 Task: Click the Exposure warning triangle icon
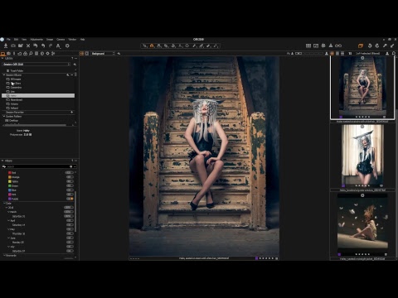[x=331, y=46]
